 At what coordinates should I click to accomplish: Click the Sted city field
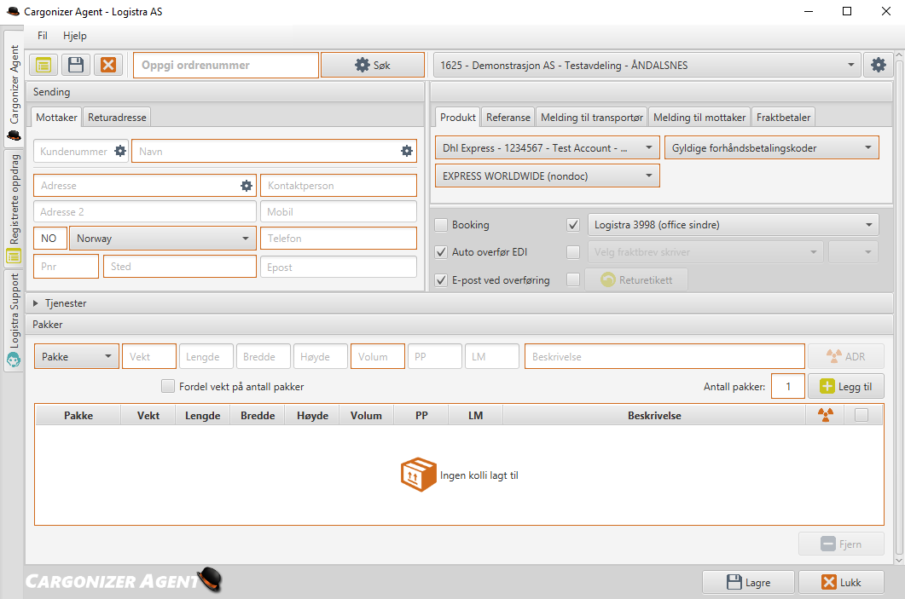coord(179,267)
